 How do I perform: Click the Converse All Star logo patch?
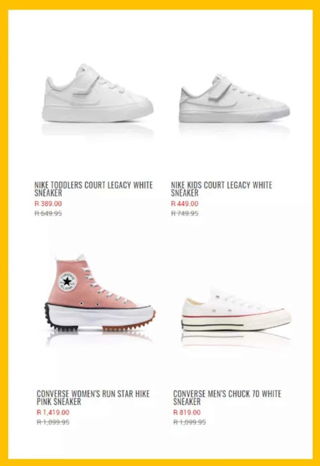coord(68,281)
